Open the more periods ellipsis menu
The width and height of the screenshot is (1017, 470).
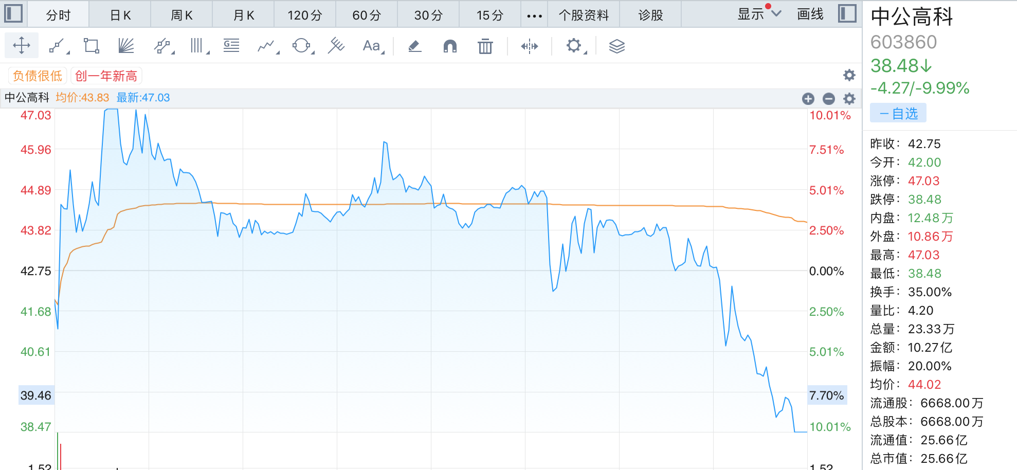[534, 15]
